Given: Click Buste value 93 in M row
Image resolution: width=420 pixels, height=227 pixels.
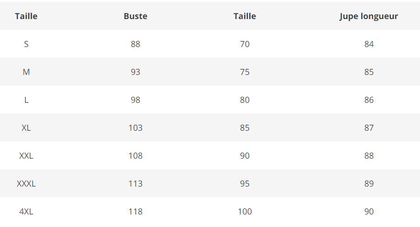Looking at the screenshot, I should click(x=135, y=72).
